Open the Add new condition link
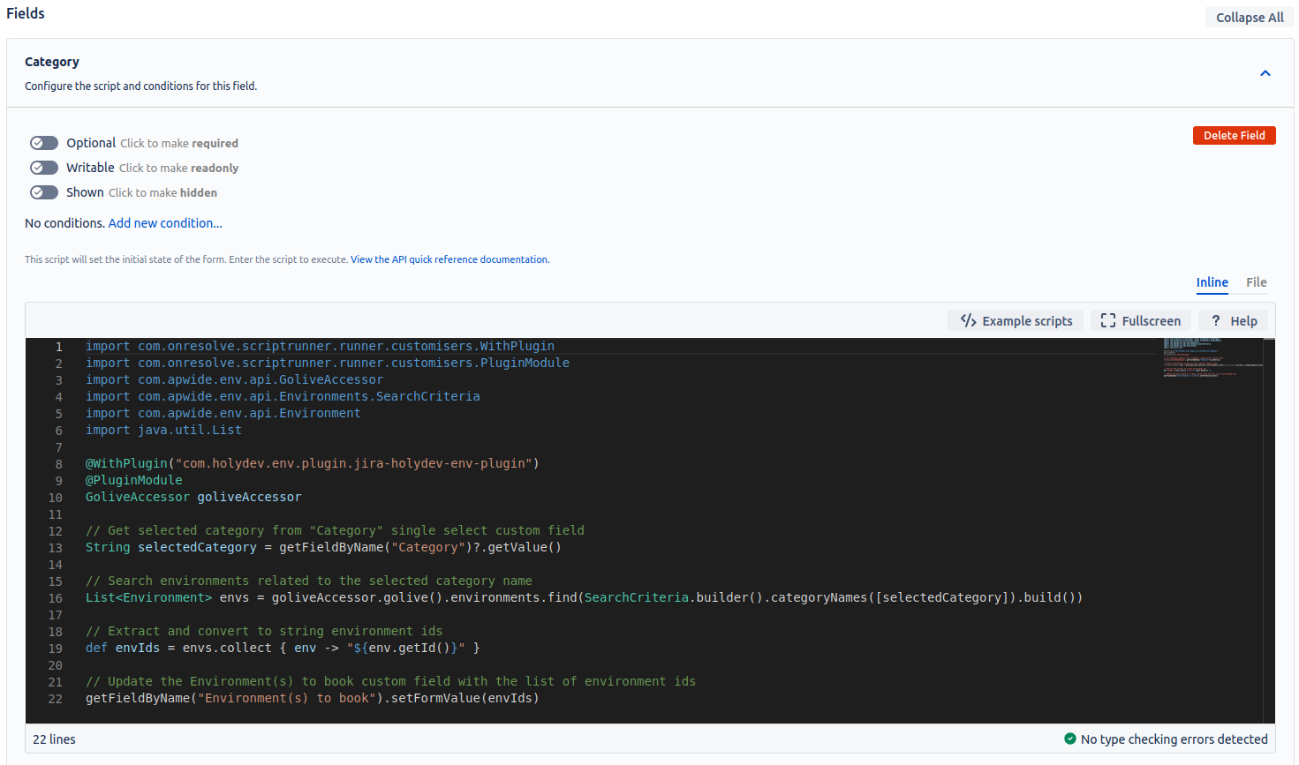This screenshot has height=765, width=1299. 165,223
